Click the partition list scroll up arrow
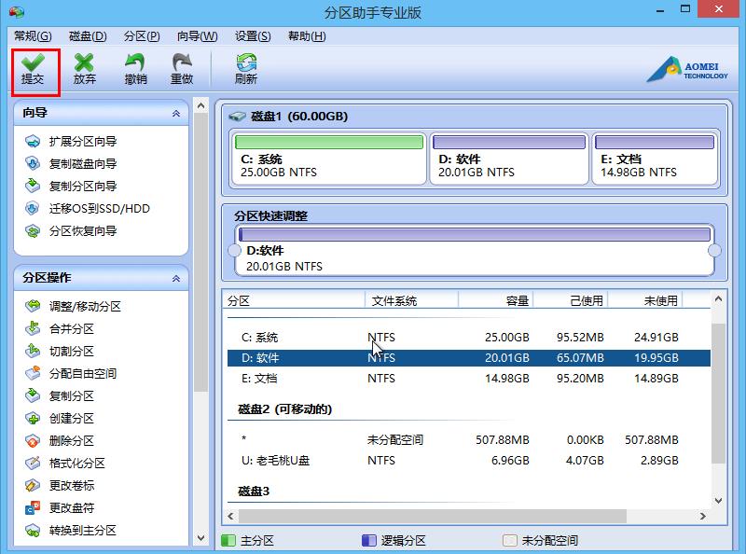The height and width of the screenshot is (554, 746). 718,298
